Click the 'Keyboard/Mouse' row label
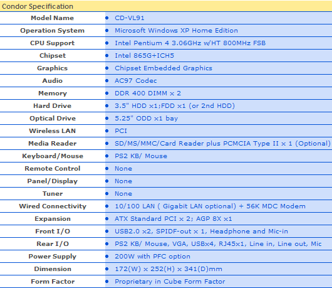332x288 pixels. (53, 156)
